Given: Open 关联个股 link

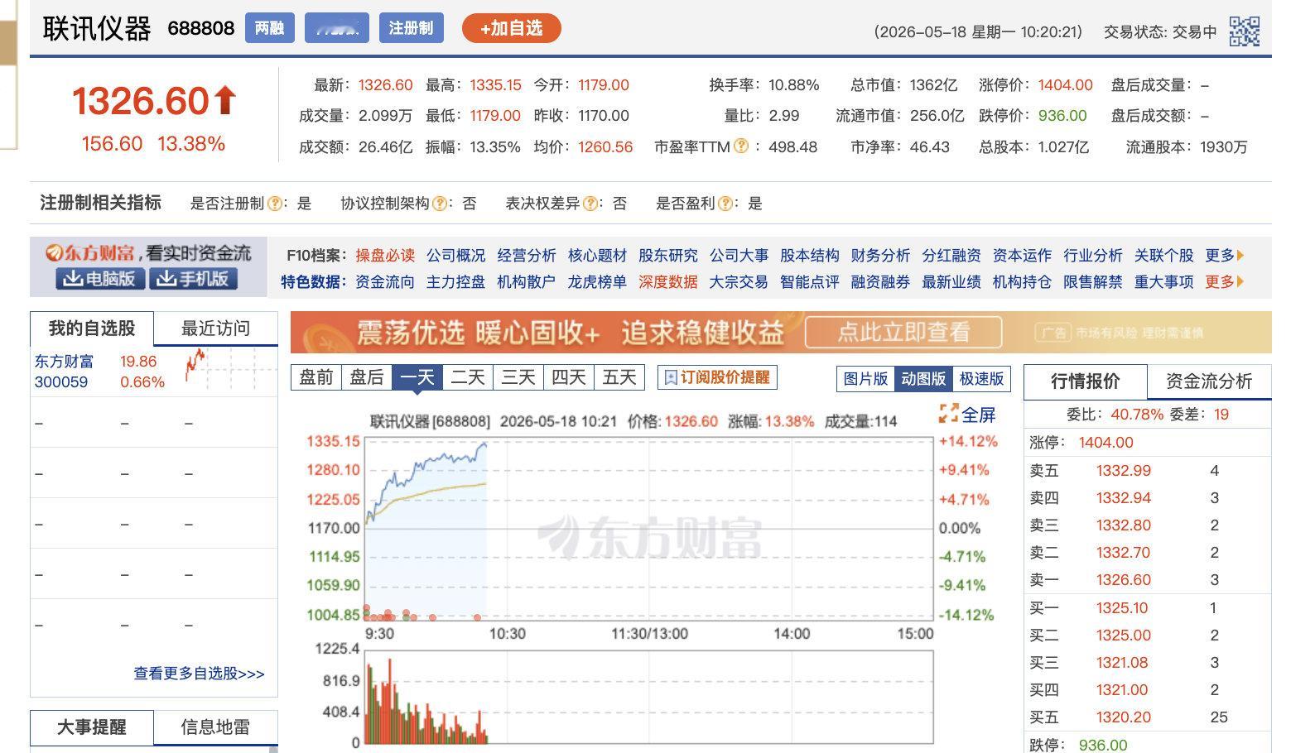Looking at the screenshot, I should click(1163, 256).
